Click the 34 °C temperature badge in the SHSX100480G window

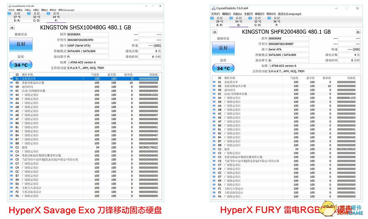(x=21, y=65)
